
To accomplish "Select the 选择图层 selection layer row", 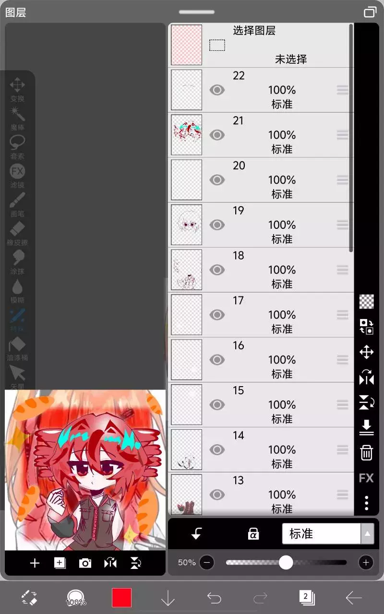I will pos(261,45).
